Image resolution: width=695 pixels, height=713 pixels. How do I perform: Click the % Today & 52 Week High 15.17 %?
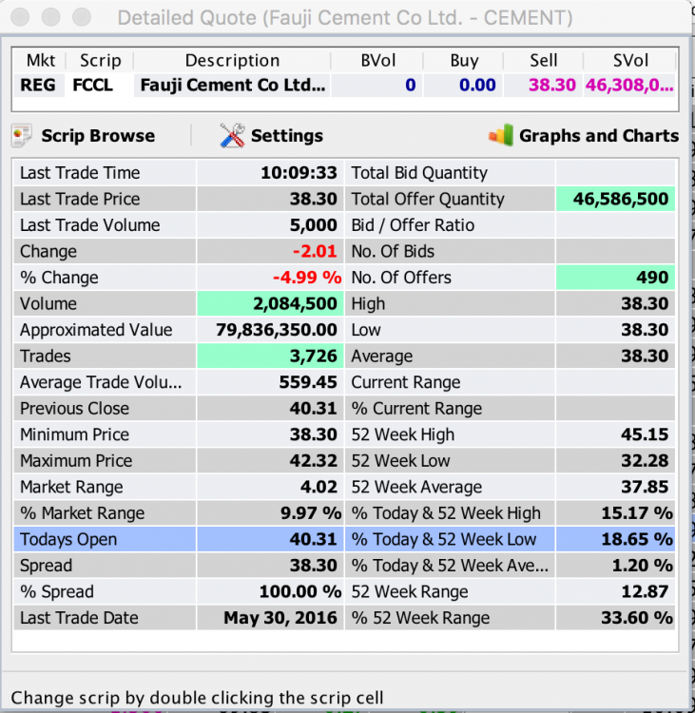tap(637, 513)
